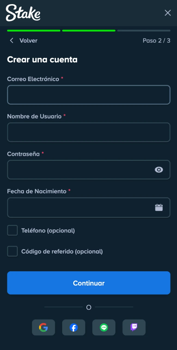Click the Paso 2 / 3 step indicator
Screen dimensions: 177x350
point(157,40)
